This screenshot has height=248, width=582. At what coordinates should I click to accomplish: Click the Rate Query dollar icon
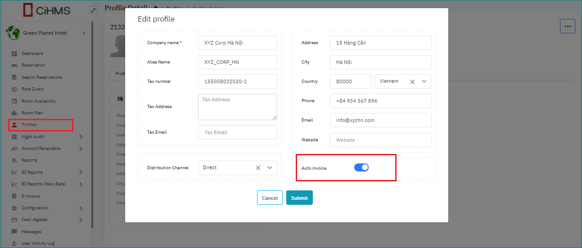[14, 89]
